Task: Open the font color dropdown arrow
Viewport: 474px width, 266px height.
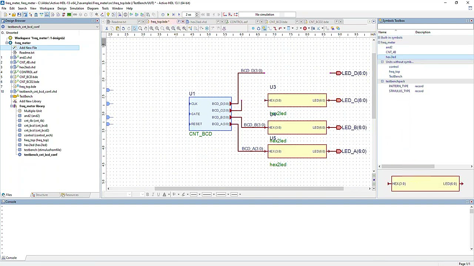Action: tap(169, 194)
